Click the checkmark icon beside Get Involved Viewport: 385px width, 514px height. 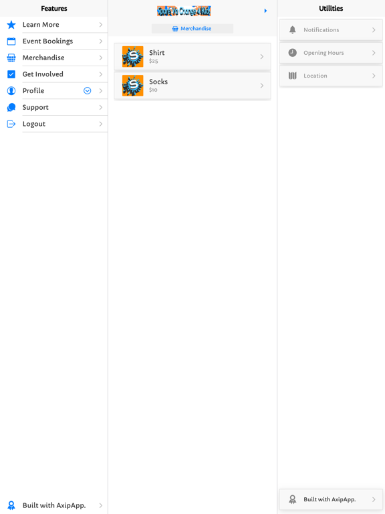point(11,74)
